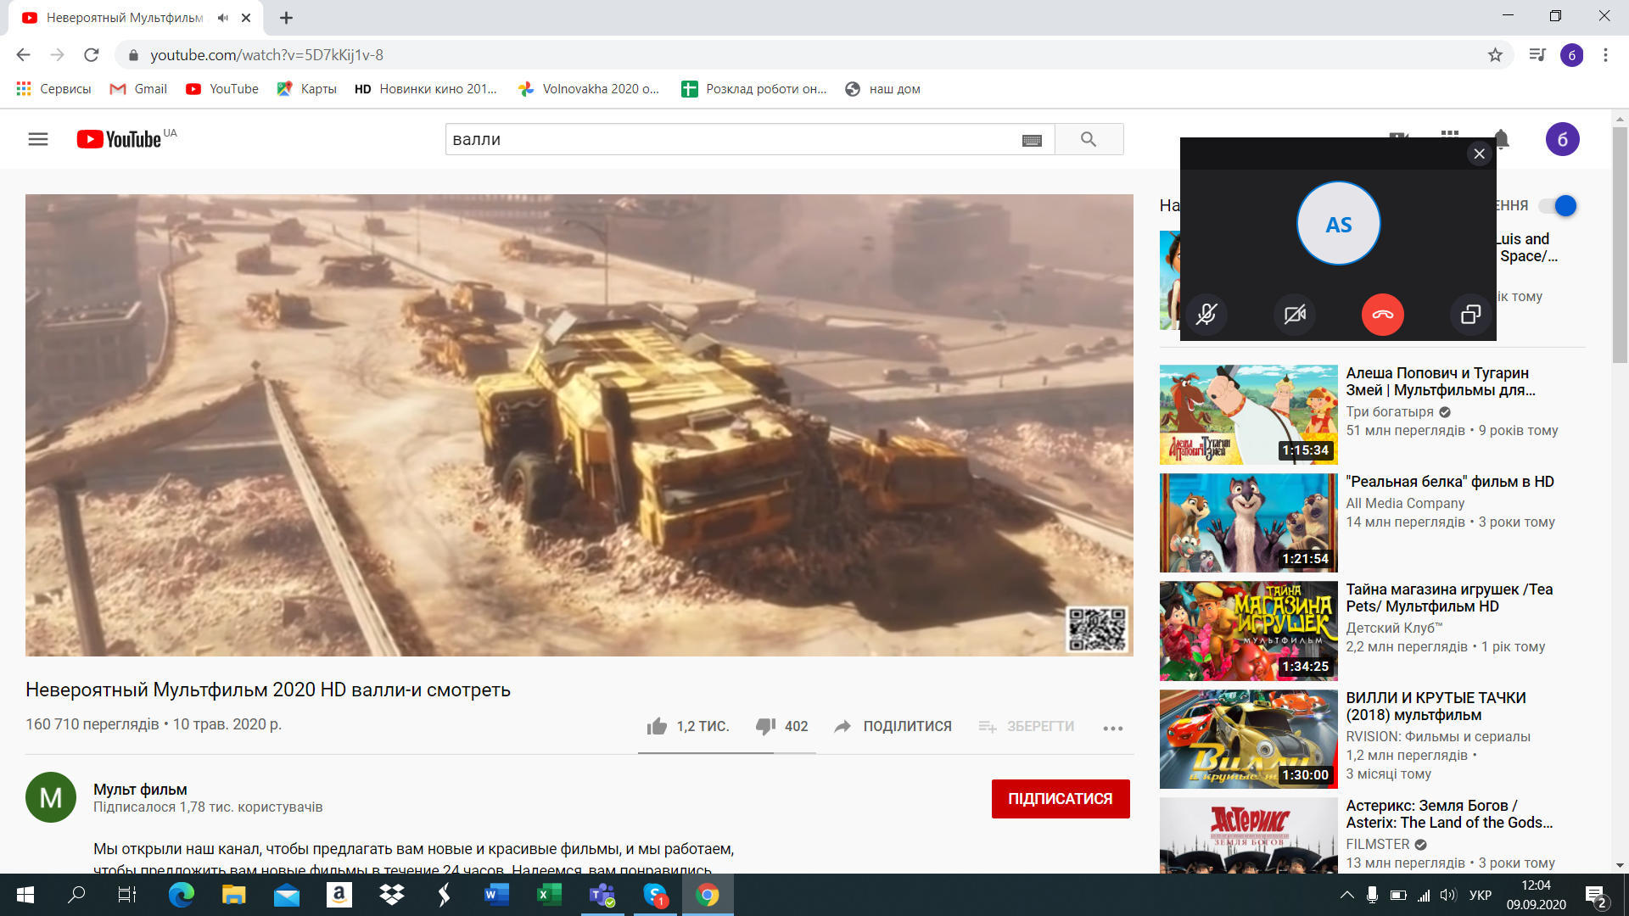Open the Gmail bookmark
This screenshot has height=916, width=1629.
[138, 89]
